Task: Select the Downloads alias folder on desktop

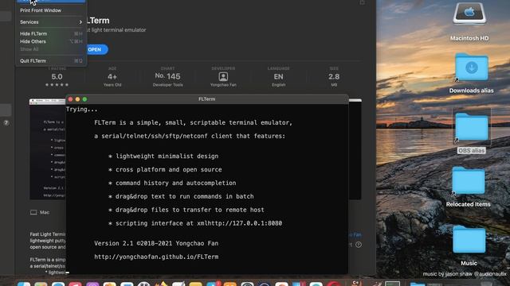Action: coord(471,68)
